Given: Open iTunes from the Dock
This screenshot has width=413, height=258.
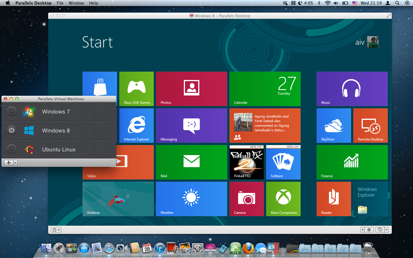Looking at the screenshot, I should pyautogui.click(x=160, y=248).
